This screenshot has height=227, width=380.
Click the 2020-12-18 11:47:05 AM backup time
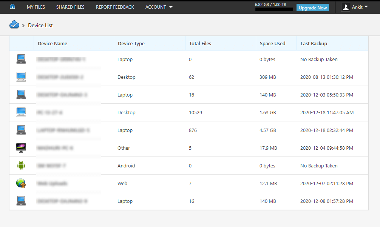point(327,112)
